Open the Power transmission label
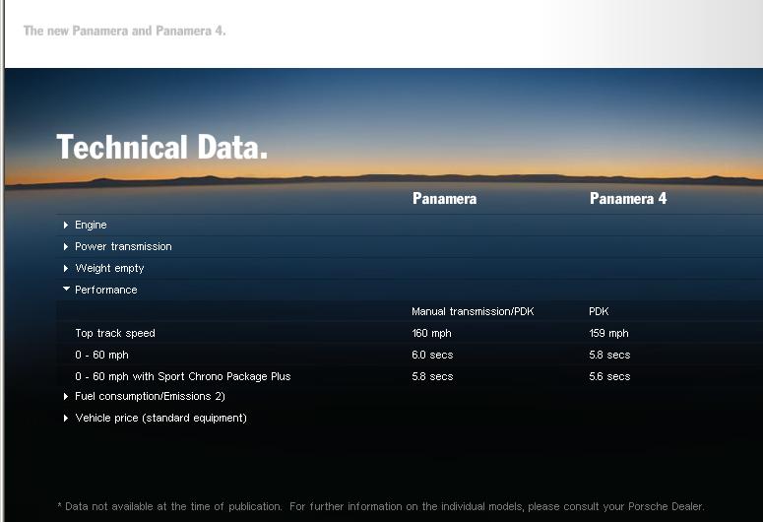763x522 pixels. [123, 246]
